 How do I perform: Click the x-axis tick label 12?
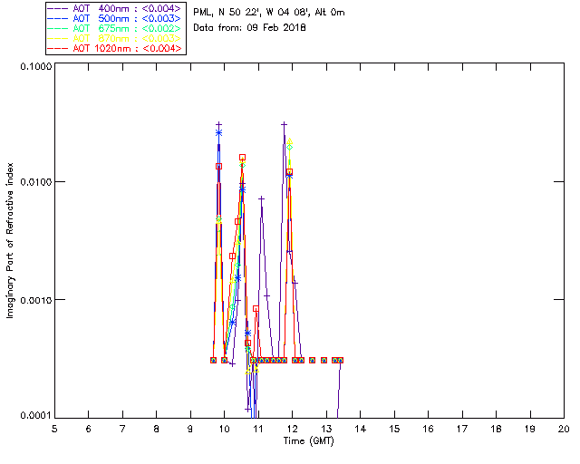(x=292, y=429)
